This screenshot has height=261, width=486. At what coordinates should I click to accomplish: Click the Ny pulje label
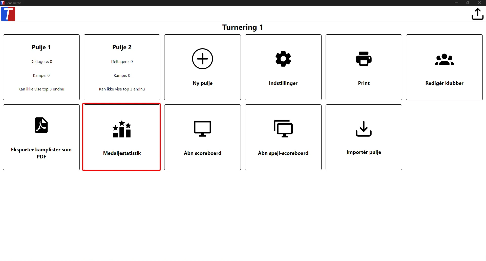tap(202, 83)
